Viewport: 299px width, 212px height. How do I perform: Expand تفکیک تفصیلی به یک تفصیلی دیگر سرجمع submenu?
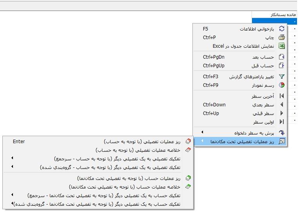(12, 158)
